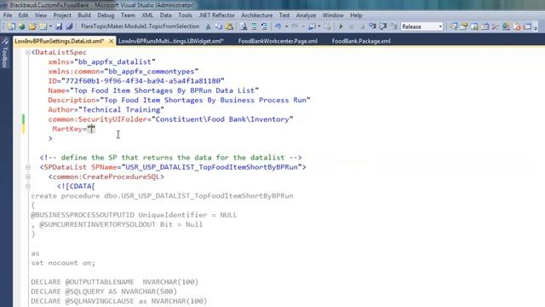The height and width of the screenshot is (307, 545).
Task: Open the Debug menu
Action: [106, 15]
